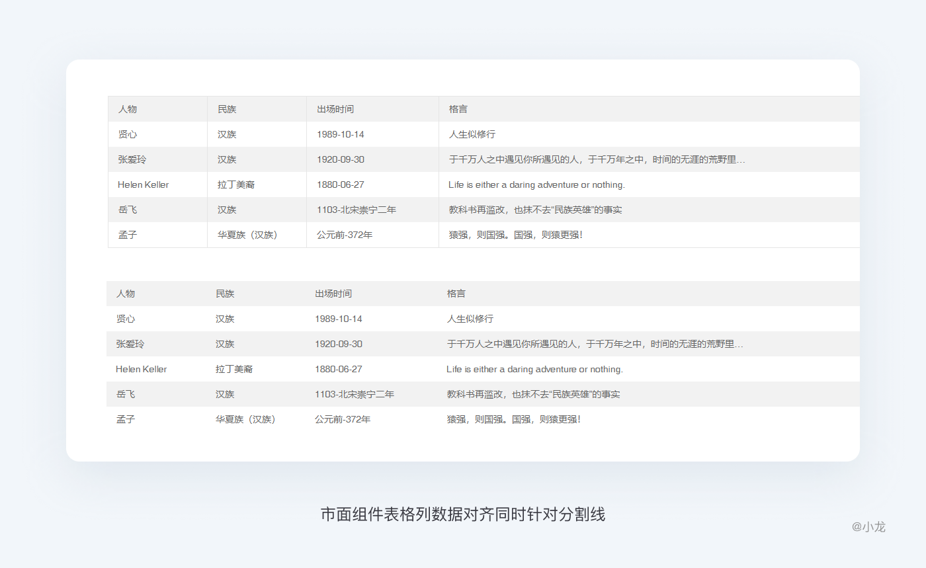926x568 pixels.
Task: Click 1103-北宋崇宁二年 in the top table
Action: [x=356, y=210]
